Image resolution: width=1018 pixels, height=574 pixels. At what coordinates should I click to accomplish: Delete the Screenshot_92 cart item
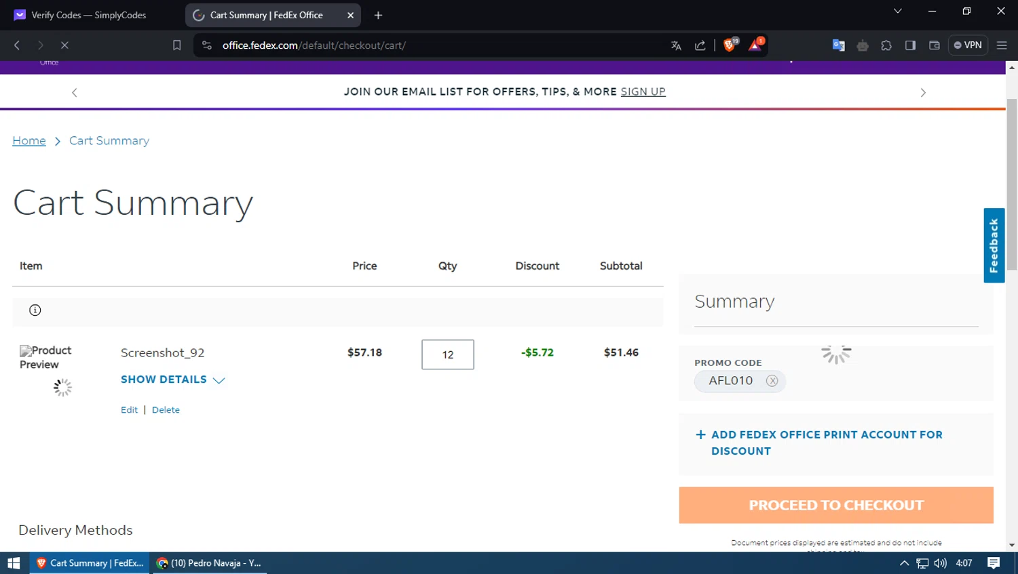[166, 410]
